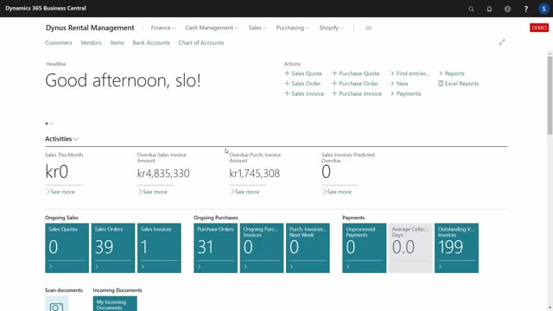
Task: Expand the Reports action group
Action: [451, 73]
